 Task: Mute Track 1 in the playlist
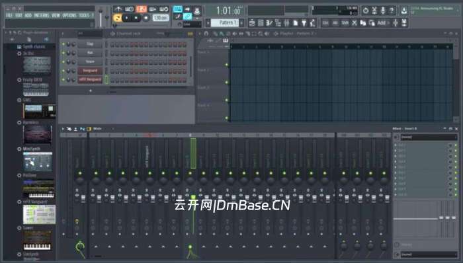coord(227,65)
